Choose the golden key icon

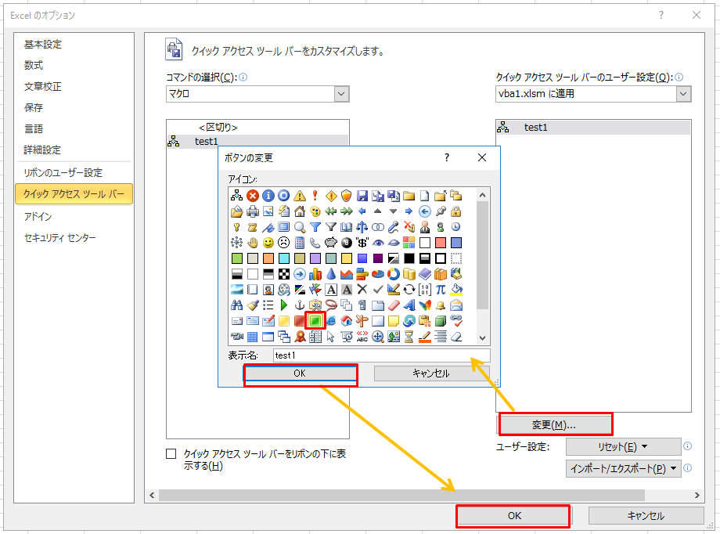[x=237, y=227]
